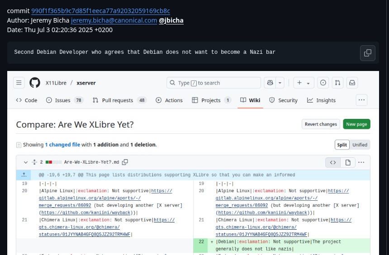Open the @jbicha profile mention
Image resolution: width=389 pixels, height=255 pixels.
tap(171, 20)
